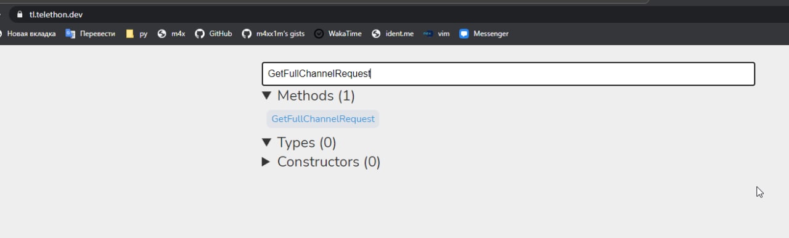Screen dimensions: 789x238
Task: Expand the Constructors (0) section
Action: pyautogui.click(x=266, y=162)
